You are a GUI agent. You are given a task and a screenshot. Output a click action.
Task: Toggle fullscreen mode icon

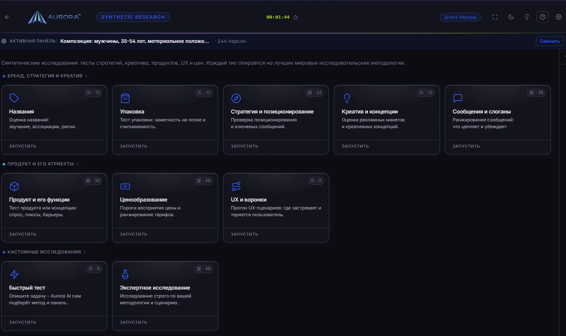pyautogui.click(x=495, y=17)
